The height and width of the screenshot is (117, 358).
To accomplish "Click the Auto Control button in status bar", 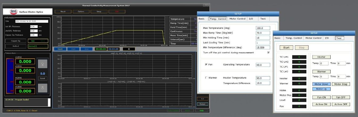I will (x=173, y=110).
